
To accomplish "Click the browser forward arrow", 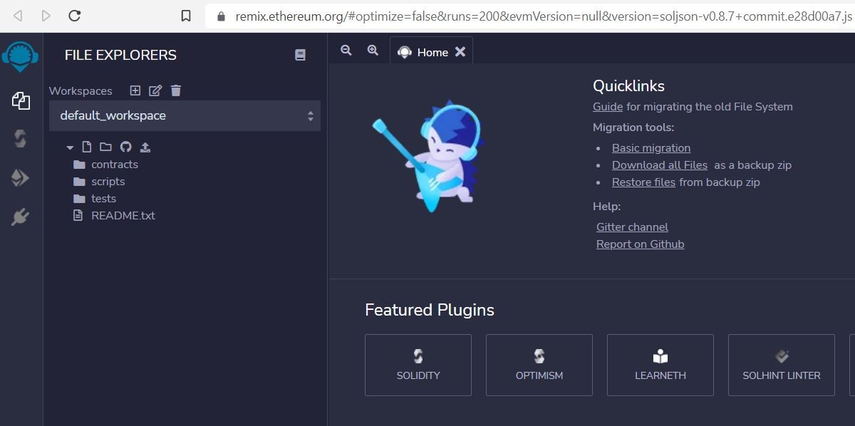I will pos(46,16).
